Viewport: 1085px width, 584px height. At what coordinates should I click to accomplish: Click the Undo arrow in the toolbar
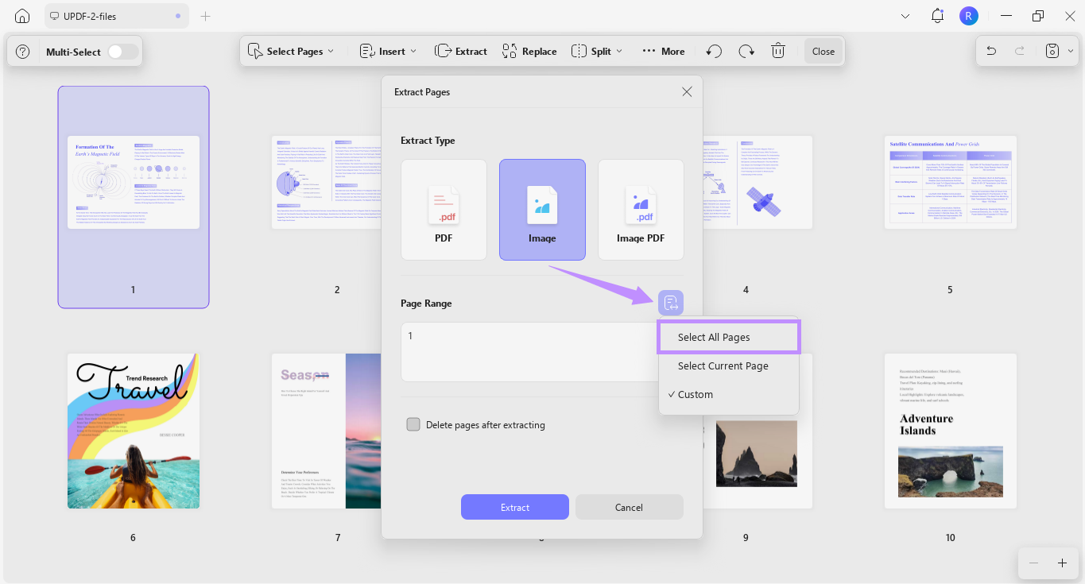click(x=713, y=50)
